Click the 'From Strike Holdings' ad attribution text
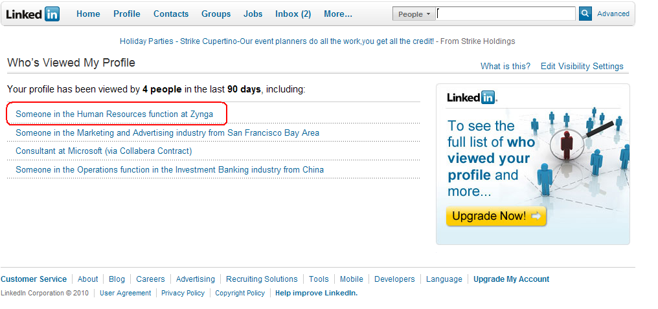Screen dimensions: 658x309 coord(477,41)
